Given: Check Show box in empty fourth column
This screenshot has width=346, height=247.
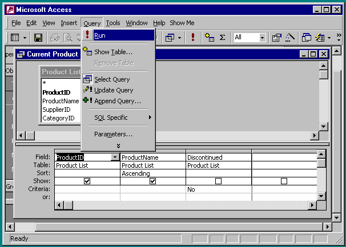Looking at the screenshot, I should tap(284, 181).
